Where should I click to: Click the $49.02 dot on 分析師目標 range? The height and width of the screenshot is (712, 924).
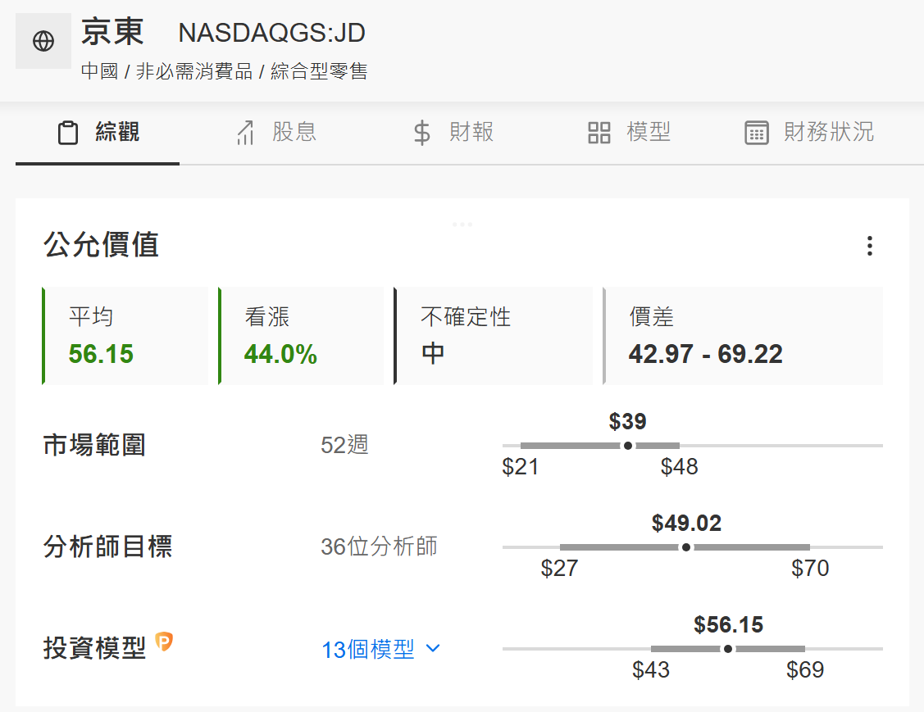tap(686, 547)
